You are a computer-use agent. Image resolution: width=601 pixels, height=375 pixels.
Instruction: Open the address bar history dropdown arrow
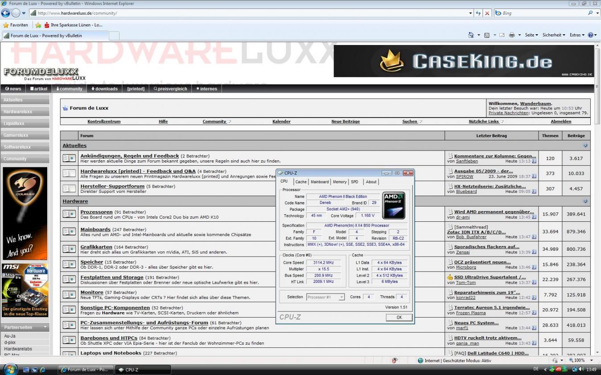tap(470, 13)
